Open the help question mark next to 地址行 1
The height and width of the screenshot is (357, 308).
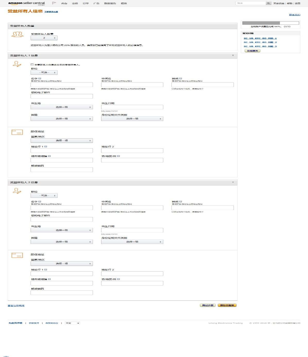coord(46,146)
